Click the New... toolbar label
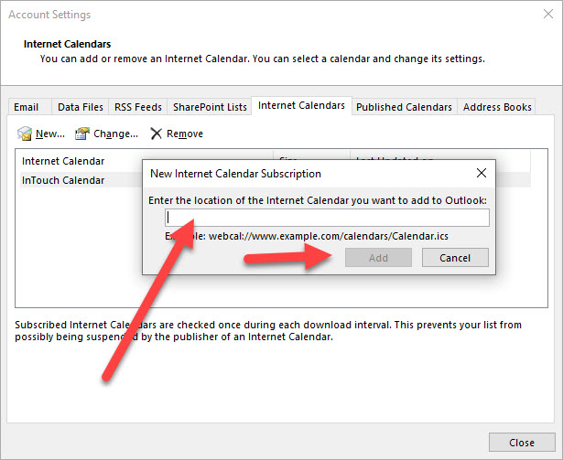 point(50,134)
